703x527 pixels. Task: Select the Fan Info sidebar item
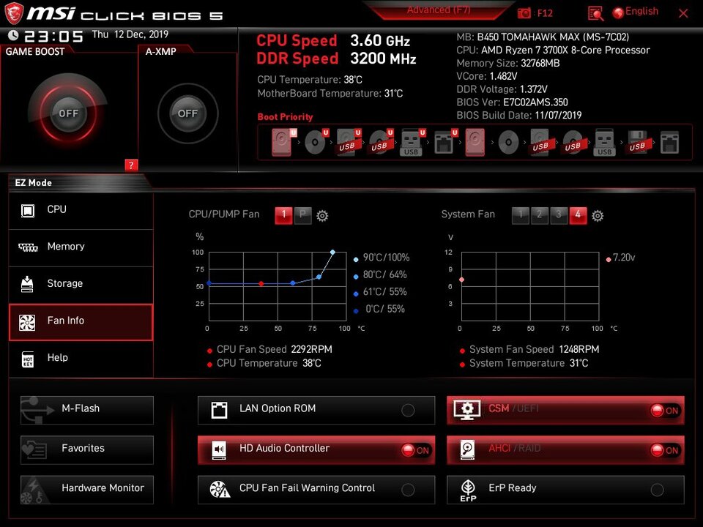pyautogui.click(x=81, y=322)
